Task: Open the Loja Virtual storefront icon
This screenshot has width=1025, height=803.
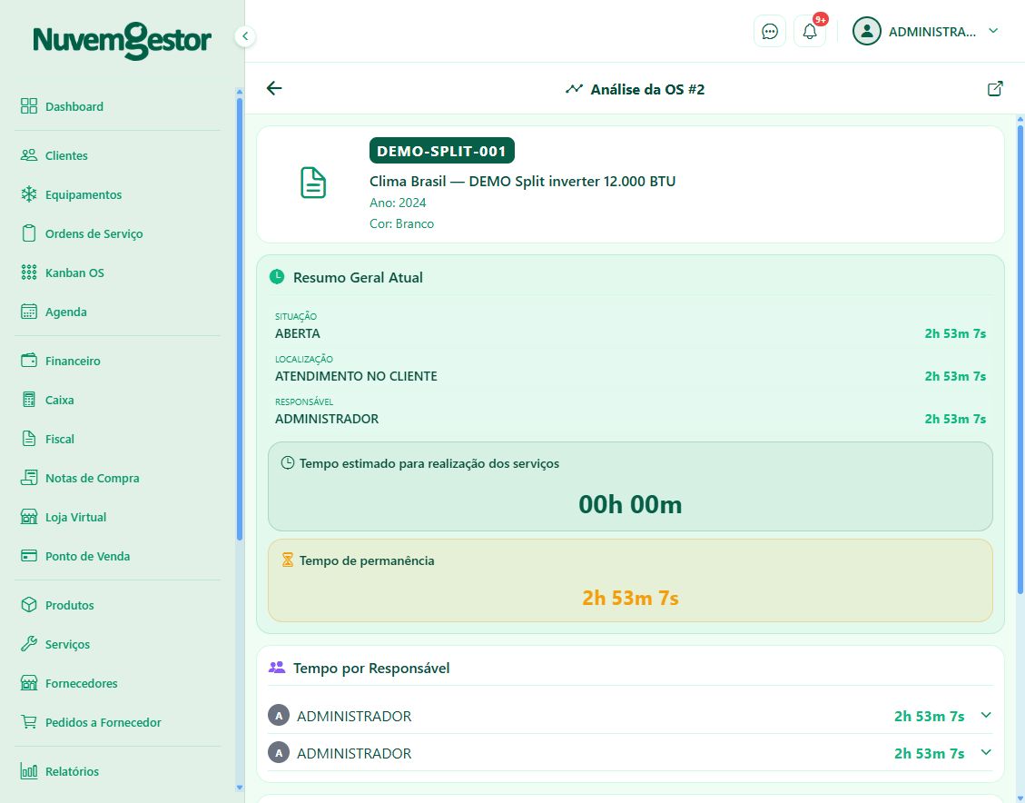Action: click(29, 517)
